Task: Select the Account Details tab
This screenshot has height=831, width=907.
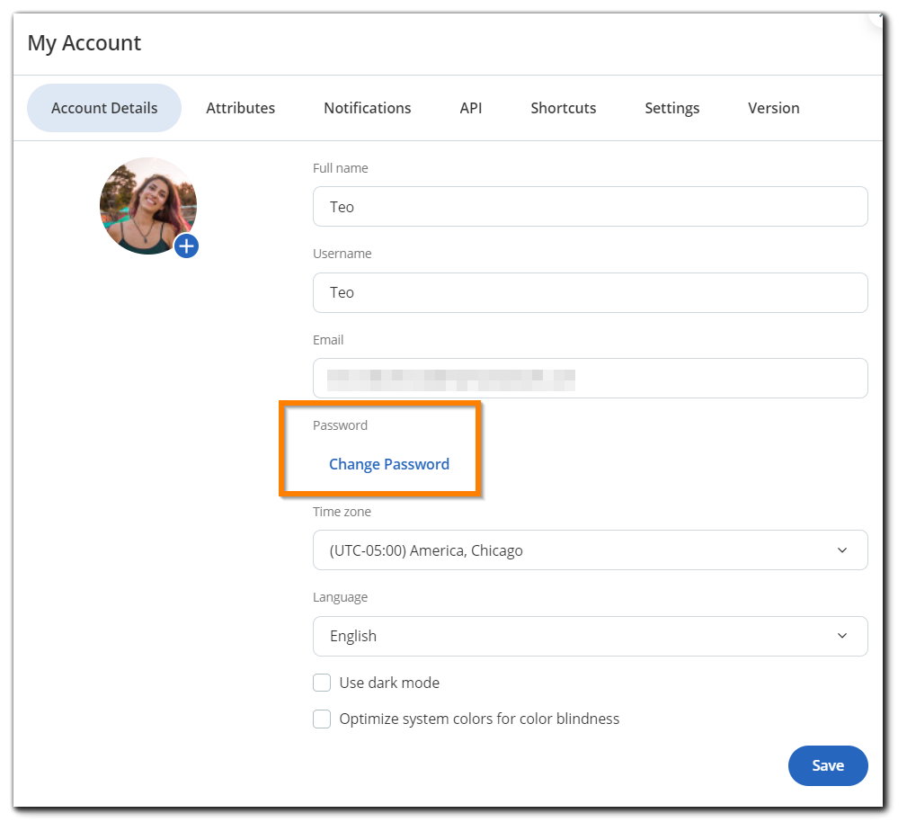Action: (x=104, y=108)
